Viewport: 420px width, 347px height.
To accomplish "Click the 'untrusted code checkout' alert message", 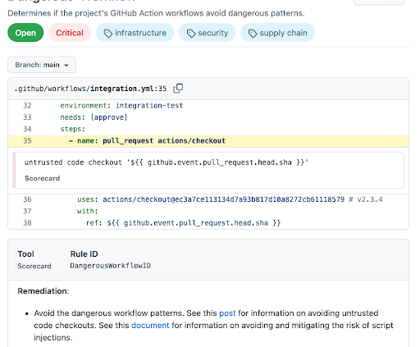I will click(167, 162).
